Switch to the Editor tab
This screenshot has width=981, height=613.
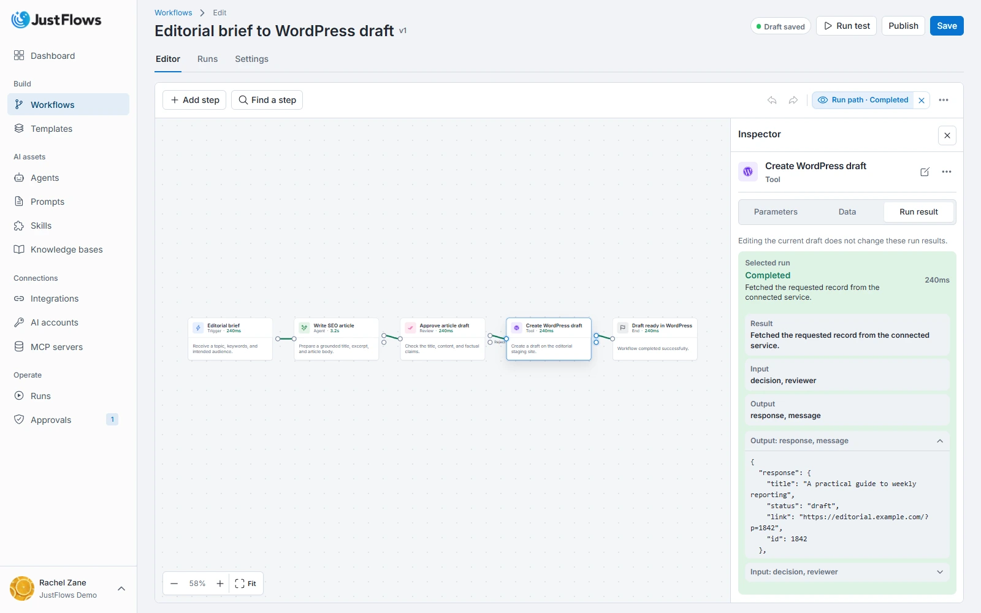168,59
